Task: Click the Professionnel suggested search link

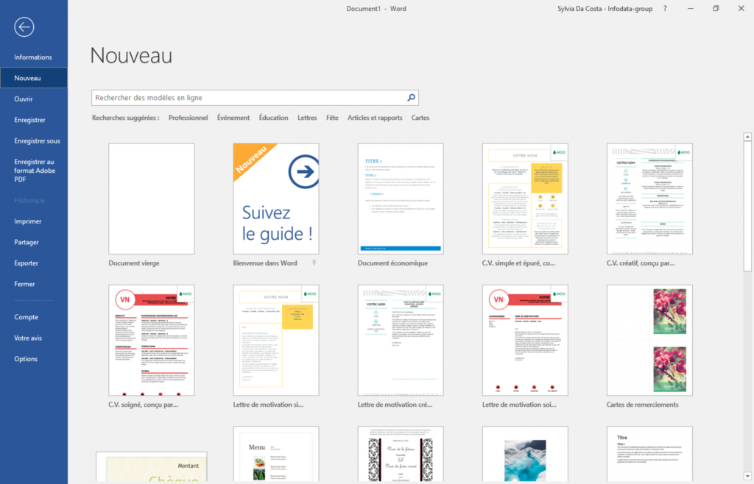Action: [x=188, y=118]
